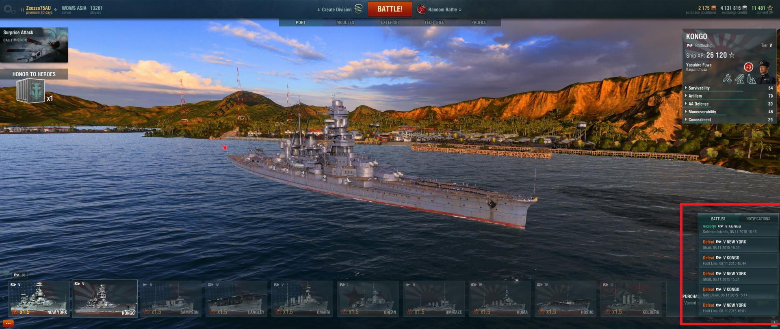Open Defeat Kongo New Dawn 15:14 entry
This screenshot has height=329, width=780.
[738, 292]
